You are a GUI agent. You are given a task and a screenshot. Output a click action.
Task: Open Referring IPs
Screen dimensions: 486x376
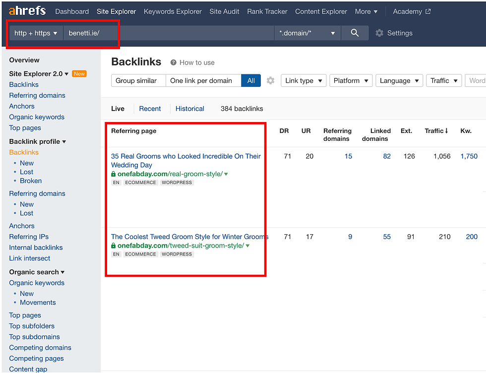point(29,237)
